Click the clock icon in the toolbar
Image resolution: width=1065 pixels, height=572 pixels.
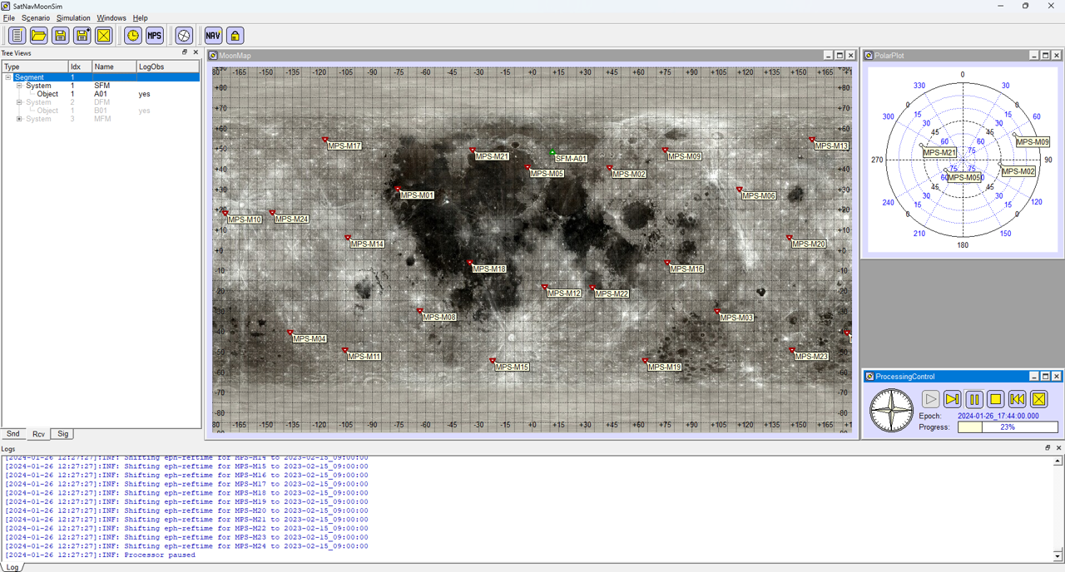point(133,35)
